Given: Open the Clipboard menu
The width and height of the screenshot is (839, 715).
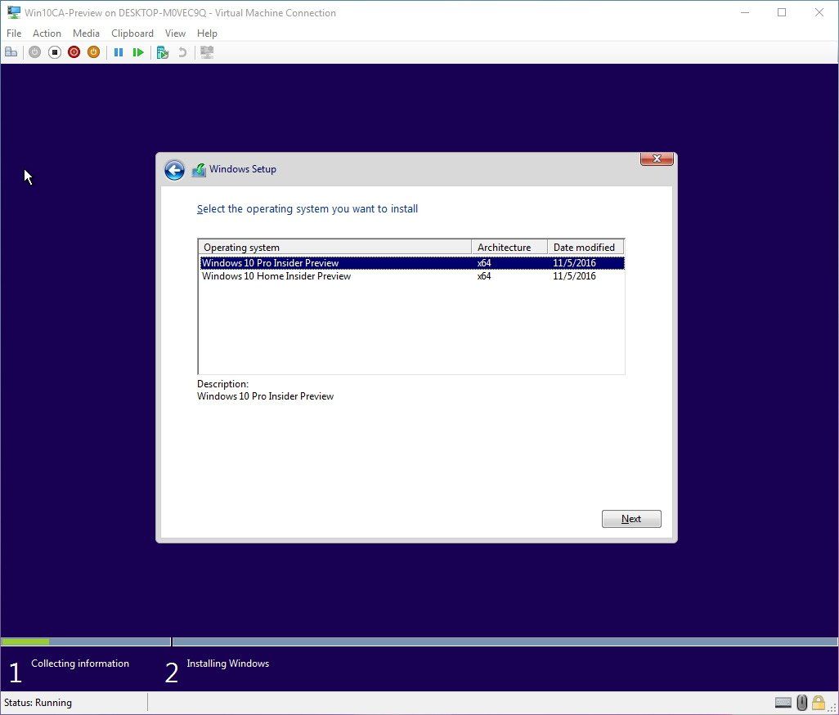Looking at the screenshot, I should 132,33.
